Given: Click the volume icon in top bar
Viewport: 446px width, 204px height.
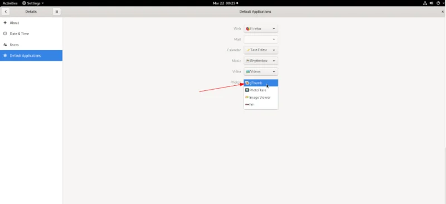Looking at the screenshot, I should click(x=431, y=3).
